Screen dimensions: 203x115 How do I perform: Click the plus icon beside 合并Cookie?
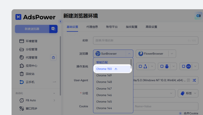180,113
